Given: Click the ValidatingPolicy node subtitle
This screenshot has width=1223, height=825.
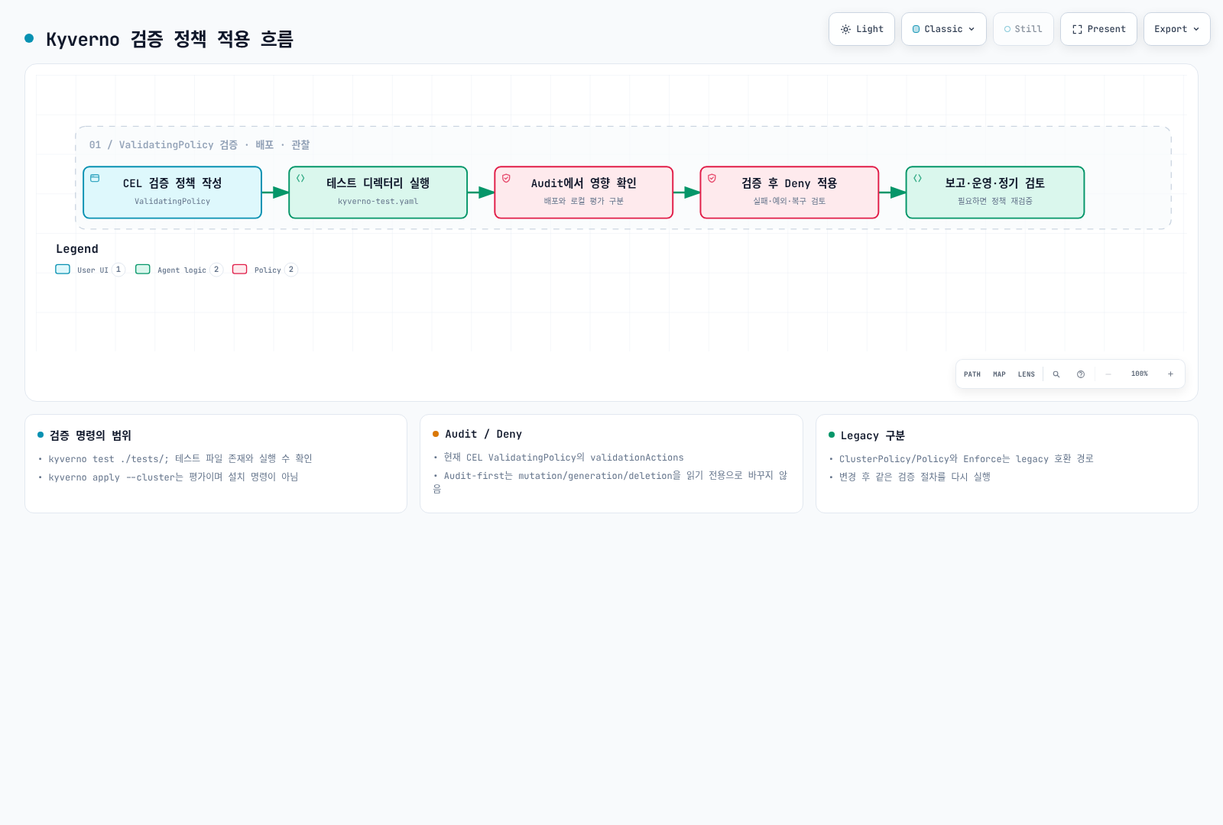Looking at the screenshot, I should [x=172, y=202].
